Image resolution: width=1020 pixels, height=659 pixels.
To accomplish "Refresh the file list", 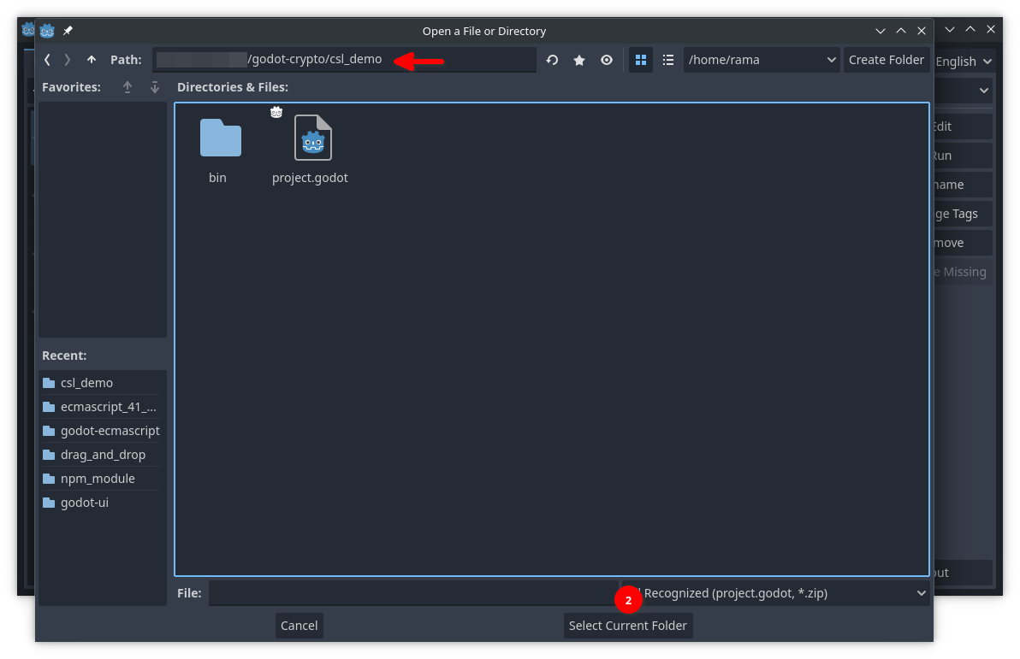I will pos(552,60).
